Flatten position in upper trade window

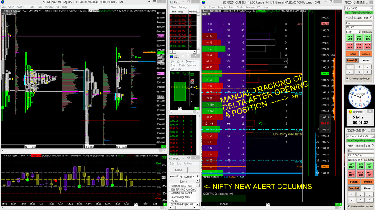pyautogui.click(x=352, y=54)
